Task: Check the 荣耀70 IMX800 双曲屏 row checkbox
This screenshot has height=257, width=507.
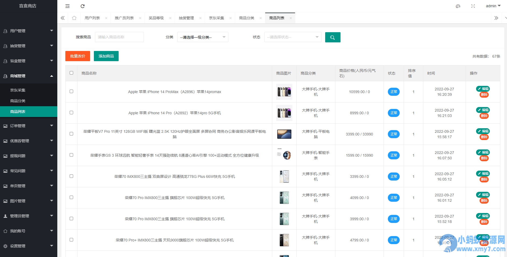Action: click(71, 176)
